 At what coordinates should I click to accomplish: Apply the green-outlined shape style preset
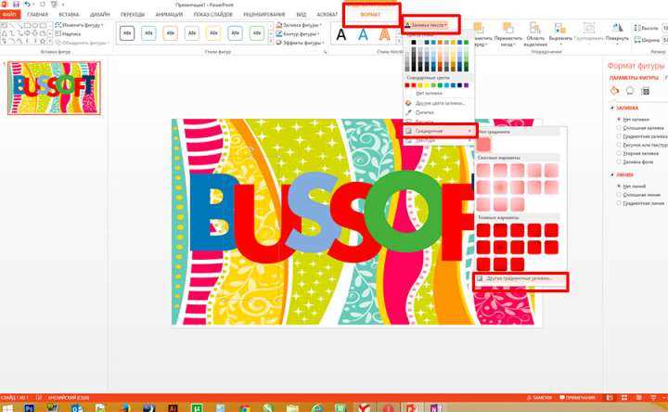(256, 33)
